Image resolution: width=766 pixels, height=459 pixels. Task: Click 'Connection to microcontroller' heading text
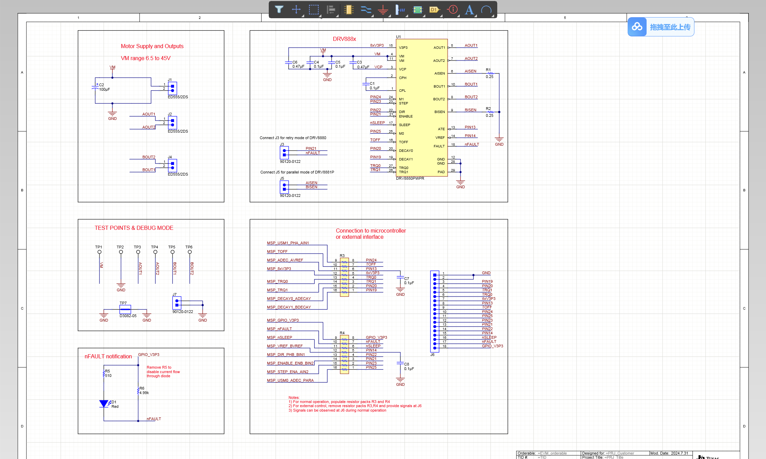[x=371, y=231]
